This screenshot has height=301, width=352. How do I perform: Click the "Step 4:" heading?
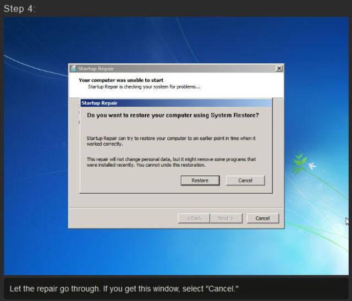point(20,9)
